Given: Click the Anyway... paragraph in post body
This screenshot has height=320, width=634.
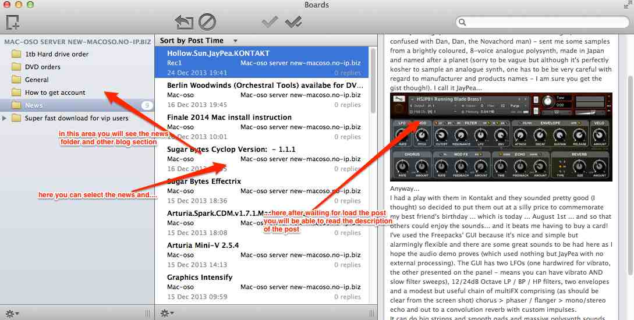Looking at the screenshot, I should (x=405, y=189).
